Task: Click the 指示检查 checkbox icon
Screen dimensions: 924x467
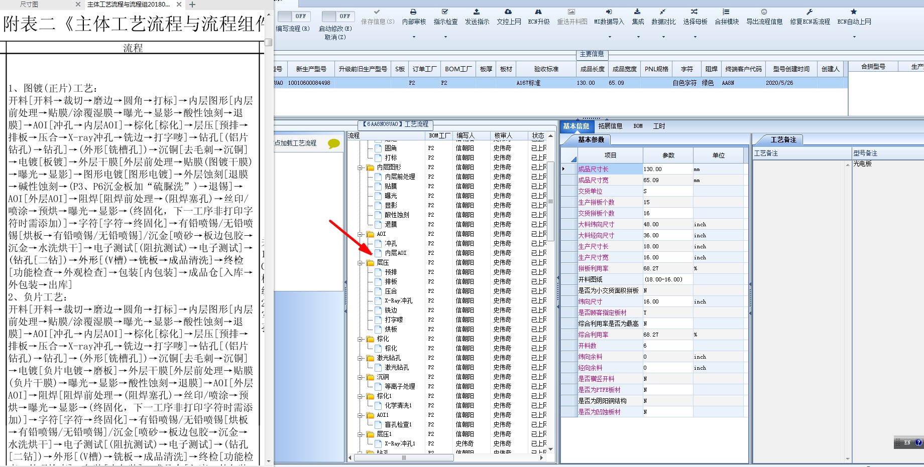Action: point(445,12)
